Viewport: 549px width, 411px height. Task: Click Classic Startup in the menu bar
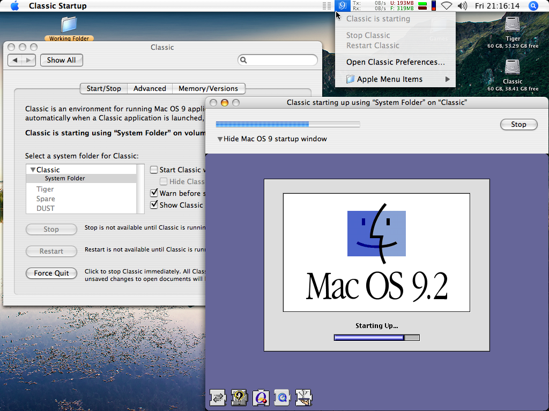point(58,5)
